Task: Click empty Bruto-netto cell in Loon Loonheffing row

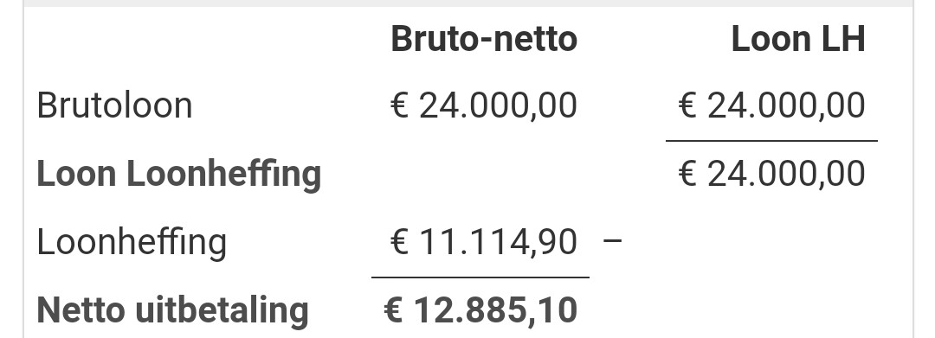Action: coord(480,175)
